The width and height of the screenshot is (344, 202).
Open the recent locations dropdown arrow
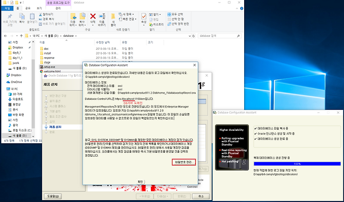[x=17, y=36]
